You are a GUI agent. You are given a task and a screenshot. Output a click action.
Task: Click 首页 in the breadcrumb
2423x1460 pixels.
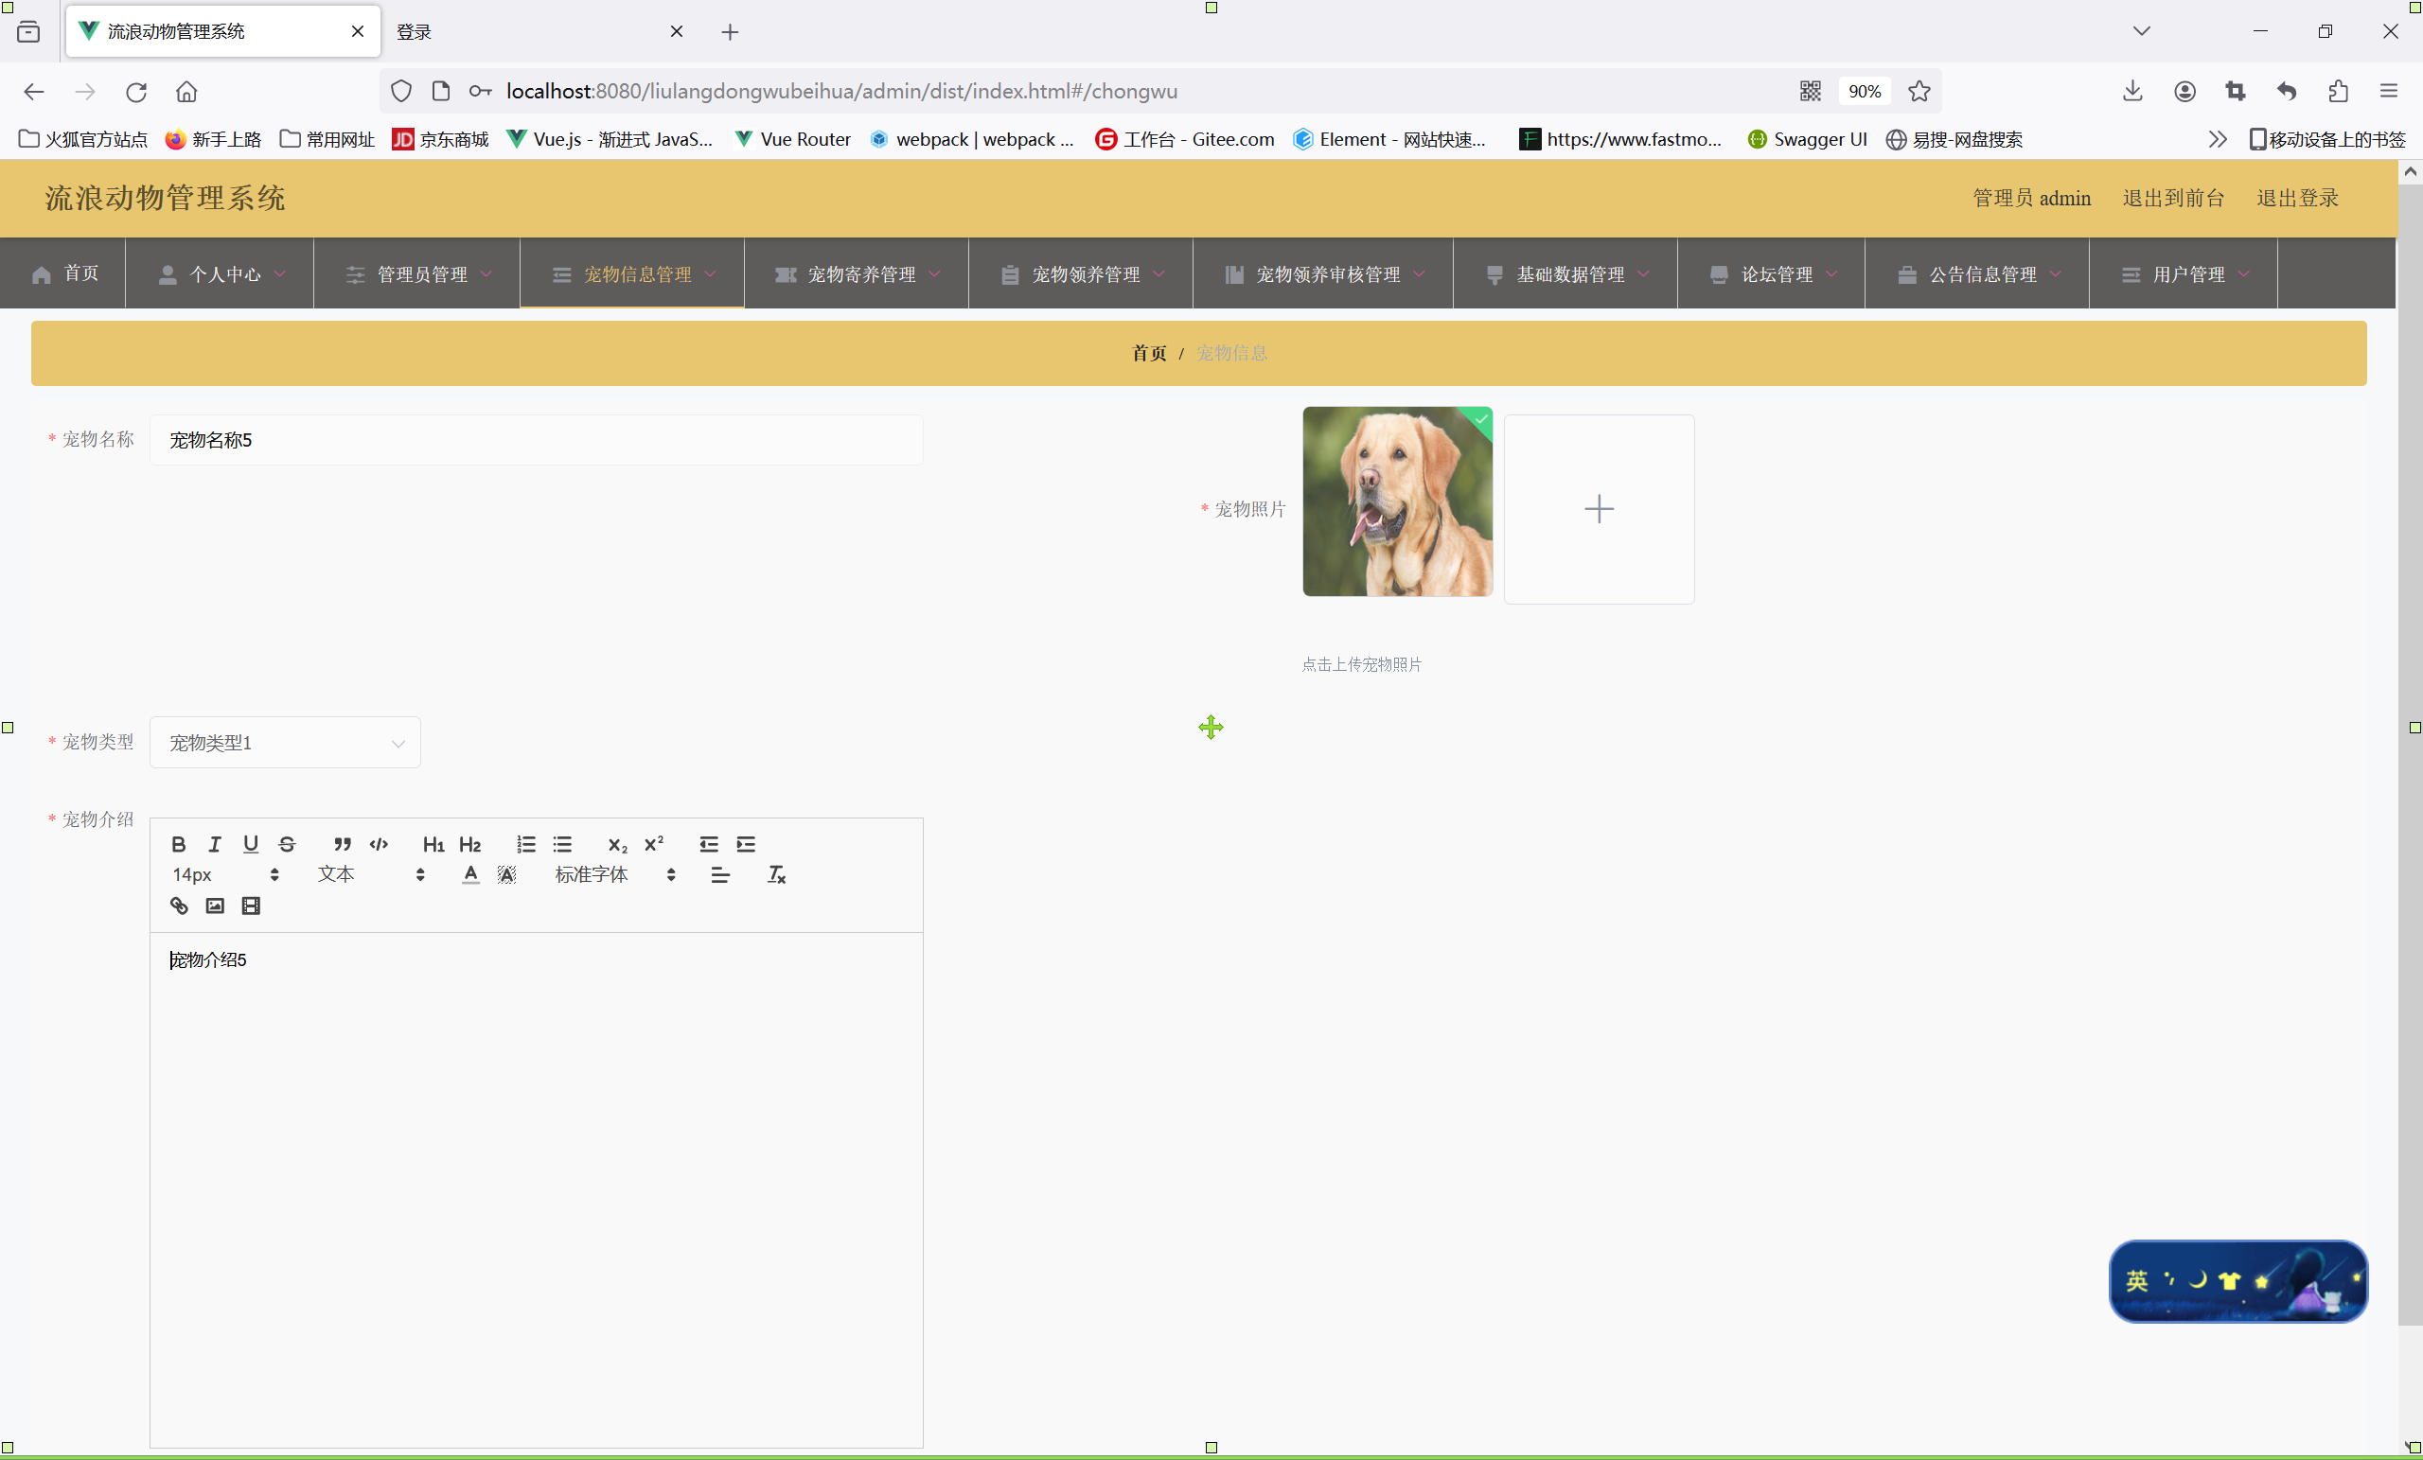[1147, 353]
